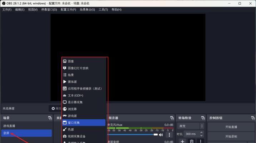Decrease transition duration with down arrow
The height and width of the screenshot is (143, 256).
(x=201, y=135)
